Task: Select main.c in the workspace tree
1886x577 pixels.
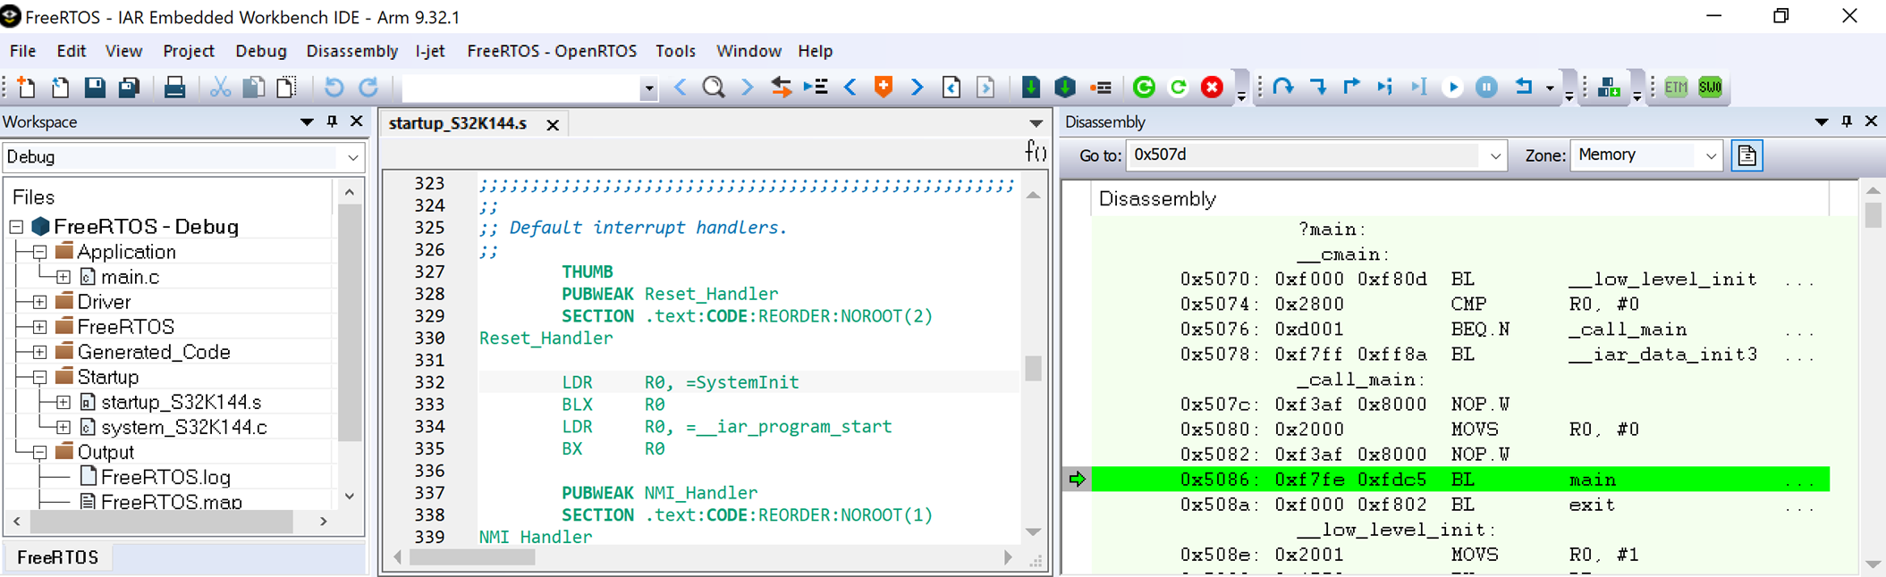Action: tap(130, 277)
